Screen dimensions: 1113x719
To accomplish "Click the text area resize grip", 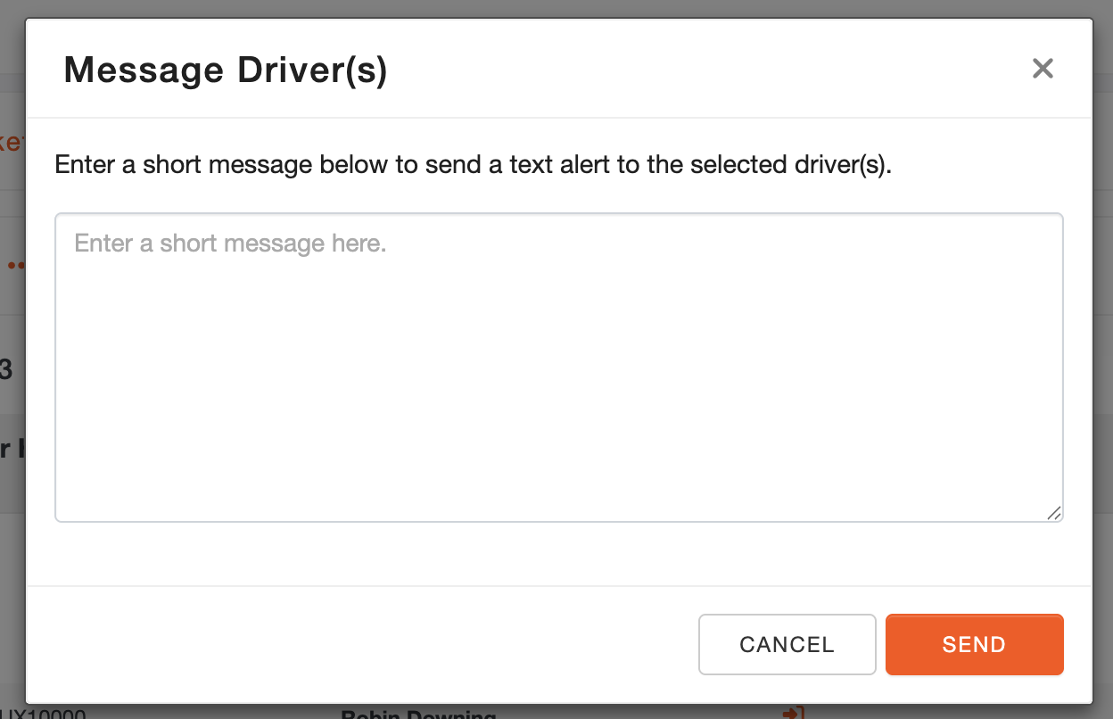I will click(x=1053, y=512).
